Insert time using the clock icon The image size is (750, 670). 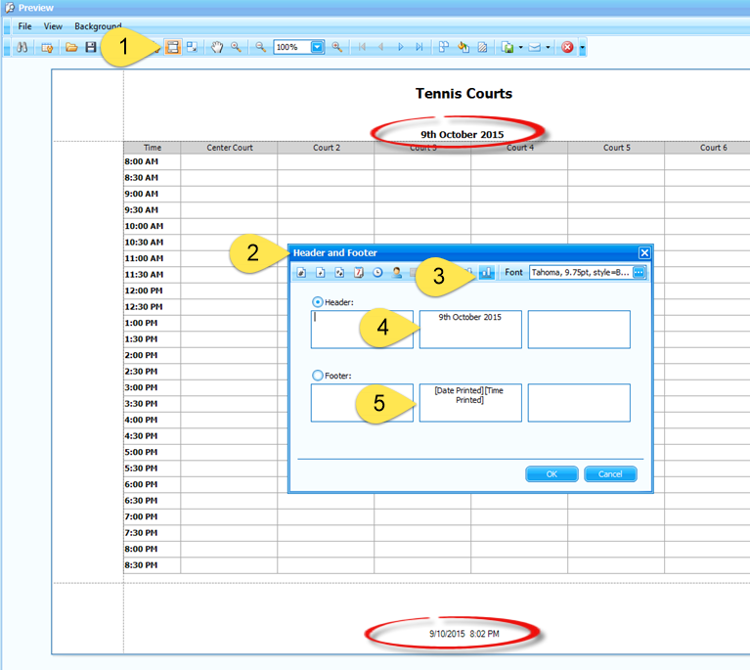[x=377, y=273]
